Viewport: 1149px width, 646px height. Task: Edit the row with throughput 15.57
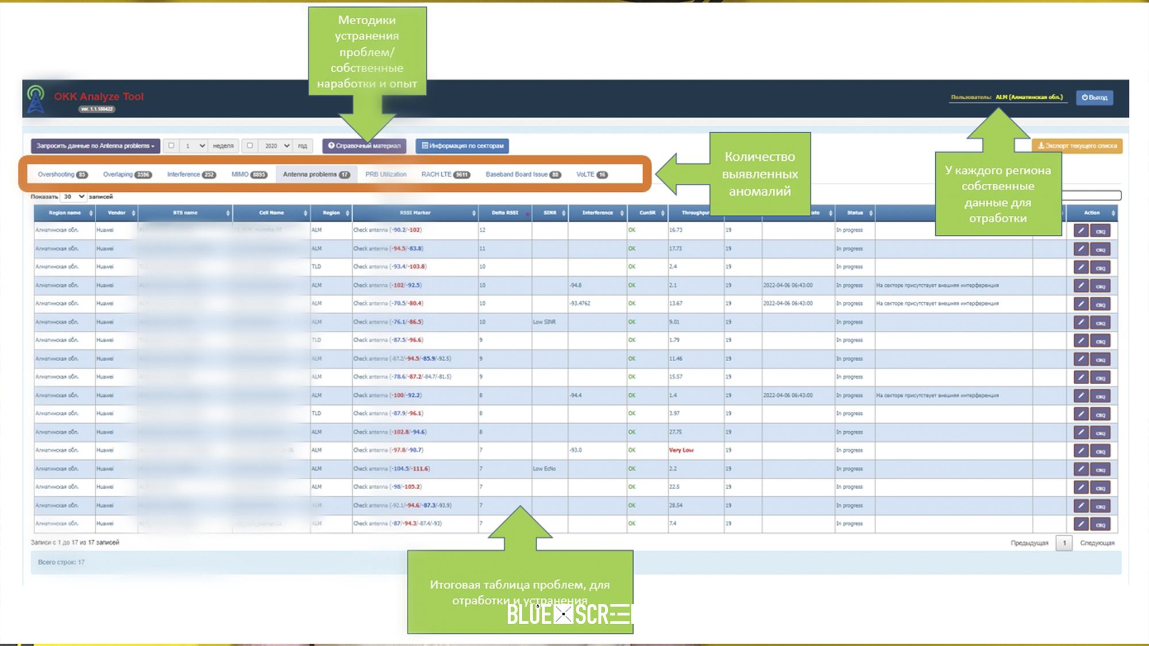[x=1081, y=378]
